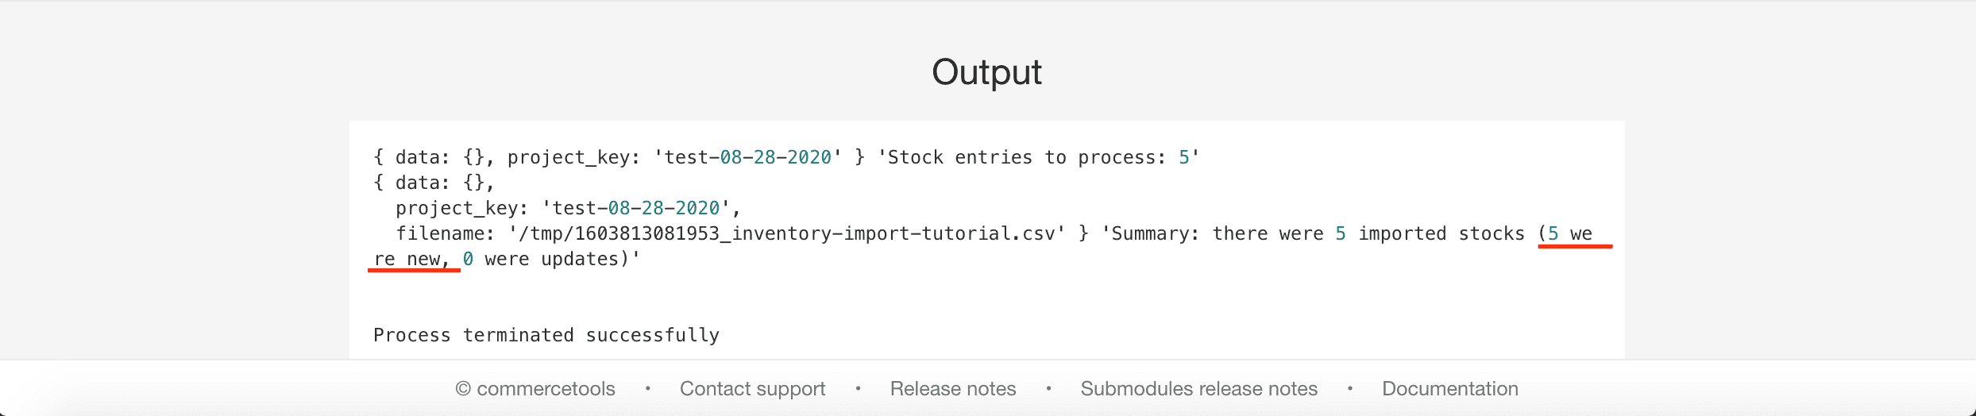Click the project_key value on first output line
Screen dimensions: 1976x416
747,157
